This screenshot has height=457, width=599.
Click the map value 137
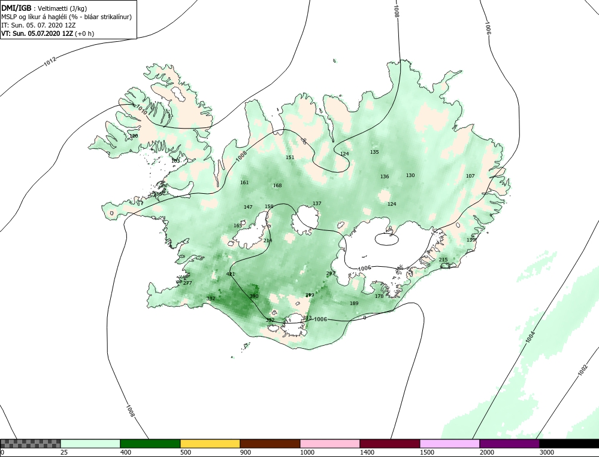click(x=317, y=203)
